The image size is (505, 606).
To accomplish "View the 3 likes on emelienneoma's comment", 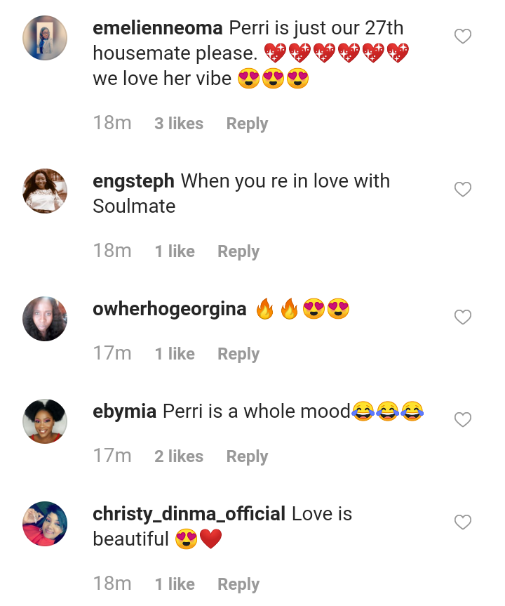I will [x=179, y=124].
